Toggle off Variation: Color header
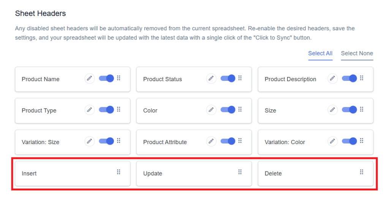The height and width of the screenshot is (201, 389). pos(349,141)
